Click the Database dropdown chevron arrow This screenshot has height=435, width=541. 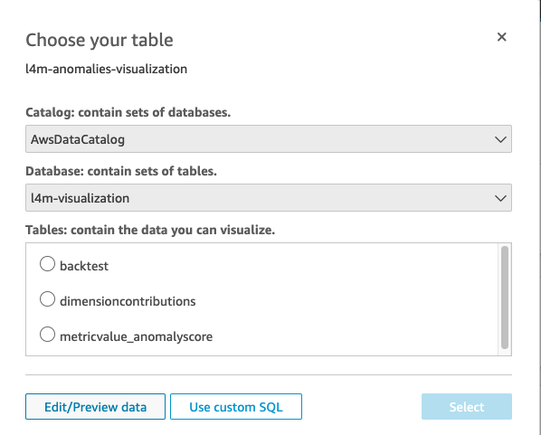click(500, 198)
